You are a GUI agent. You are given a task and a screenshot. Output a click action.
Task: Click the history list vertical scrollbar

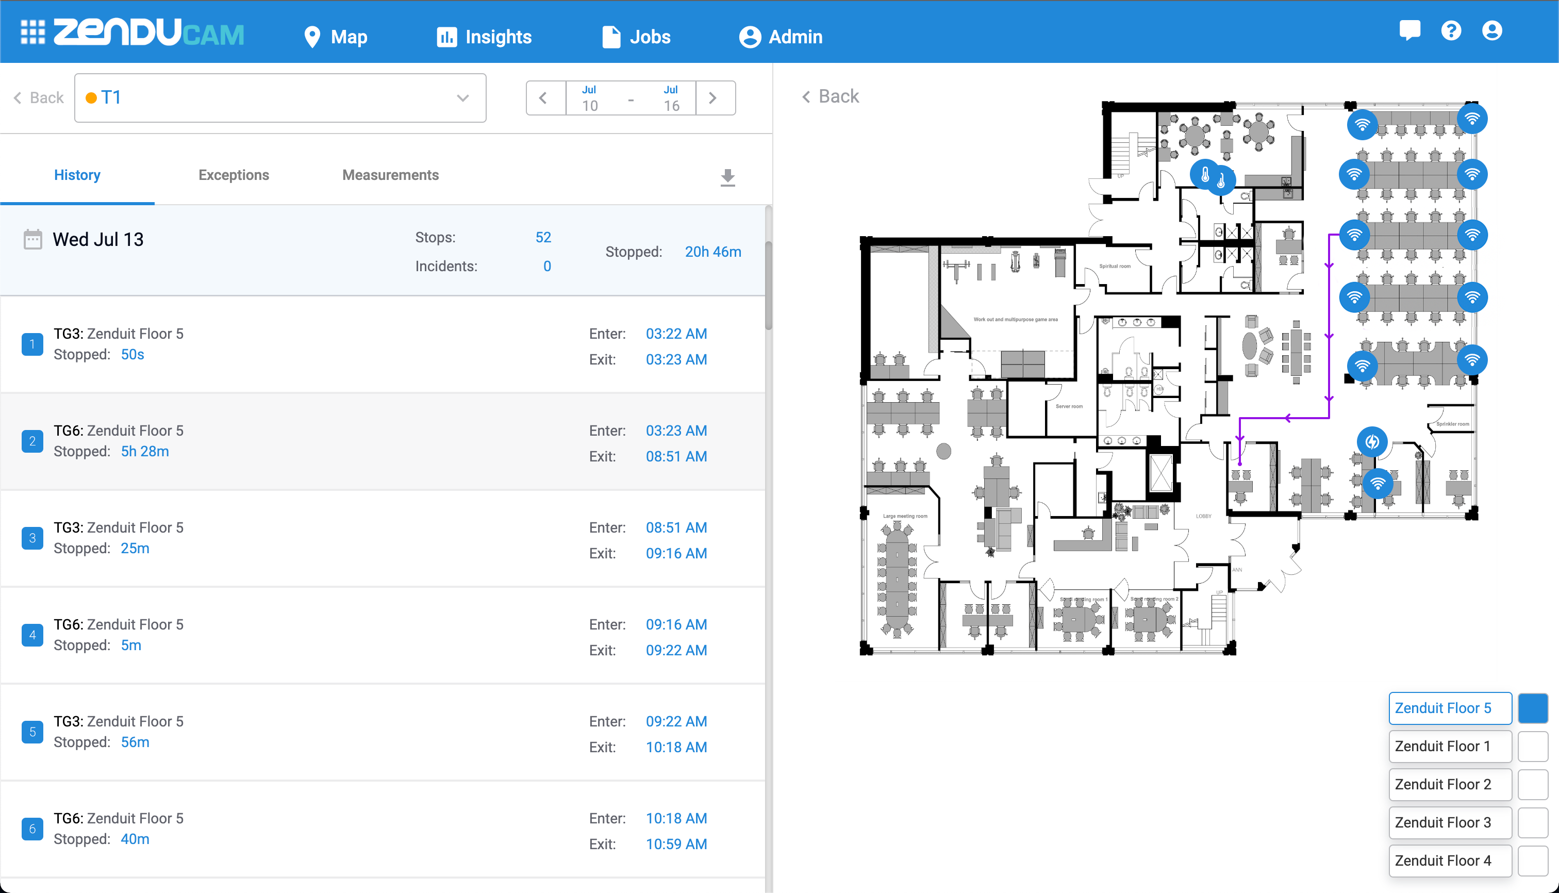(768, 285)
